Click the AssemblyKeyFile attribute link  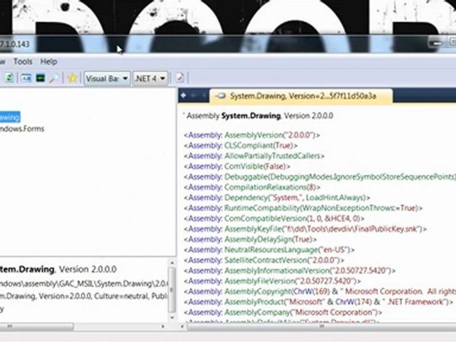click(x=253, y=229)
